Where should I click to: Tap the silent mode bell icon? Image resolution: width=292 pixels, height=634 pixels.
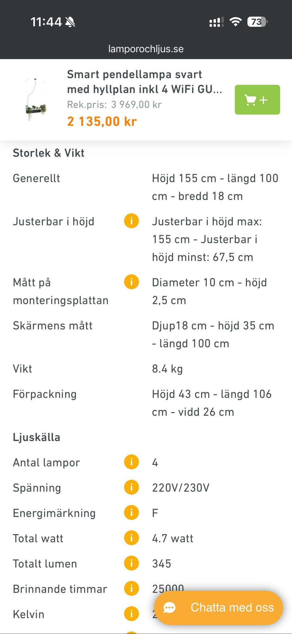(x=70, y=22)
